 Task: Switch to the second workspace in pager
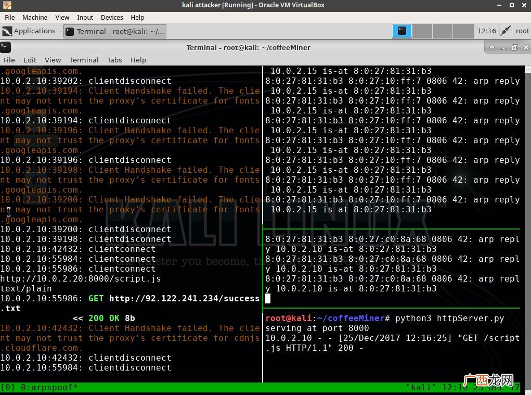(x=422, y=31)
